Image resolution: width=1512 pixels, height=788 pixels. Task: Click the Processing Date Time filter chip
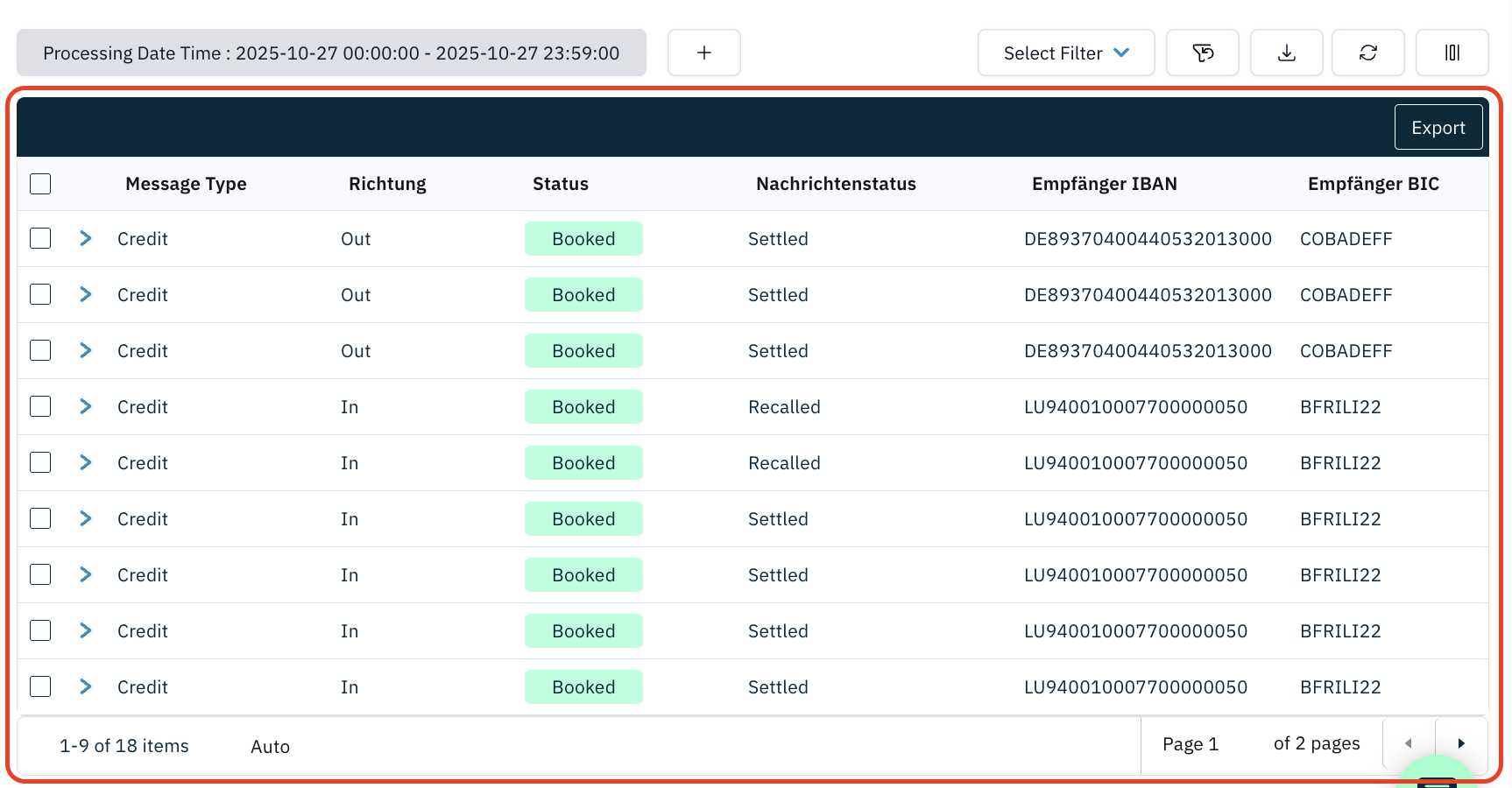point(331,53)
